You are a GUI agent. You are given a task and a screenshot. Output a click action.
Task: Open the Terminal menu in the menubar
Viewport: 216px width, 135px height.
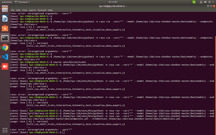(42, 10)
